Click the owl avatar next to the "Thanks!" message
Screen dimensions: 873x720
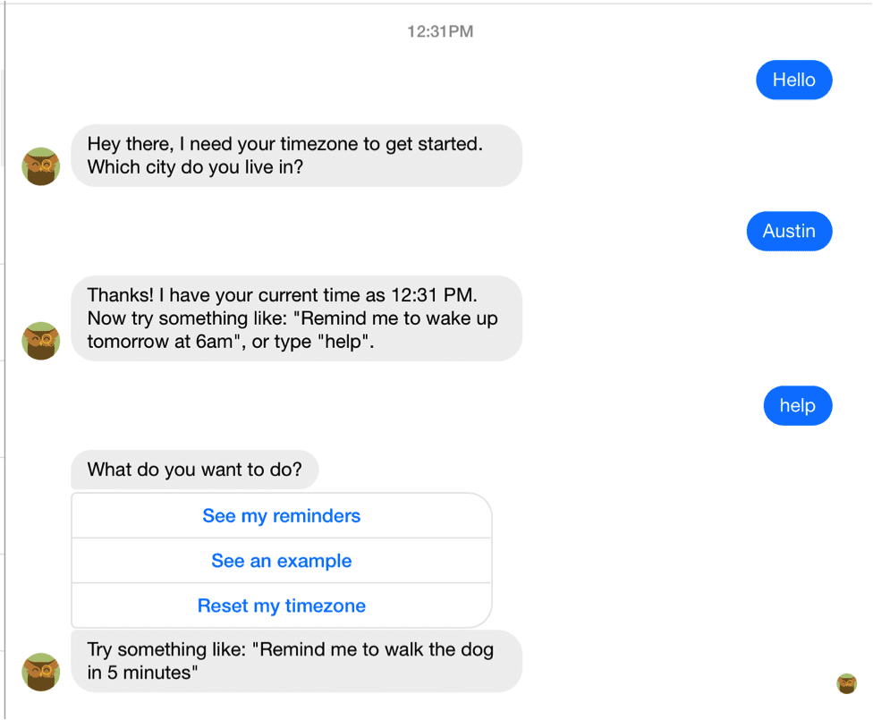(x=40, y=341)
